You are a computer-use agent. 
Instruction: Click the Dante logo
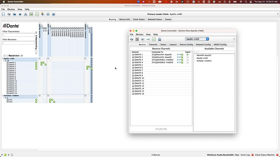click(x=11, y=26)
